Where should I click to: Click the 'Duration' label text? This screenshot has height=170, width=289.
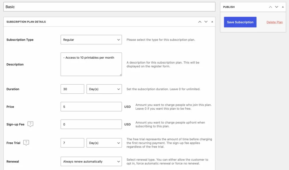[13, 89]
